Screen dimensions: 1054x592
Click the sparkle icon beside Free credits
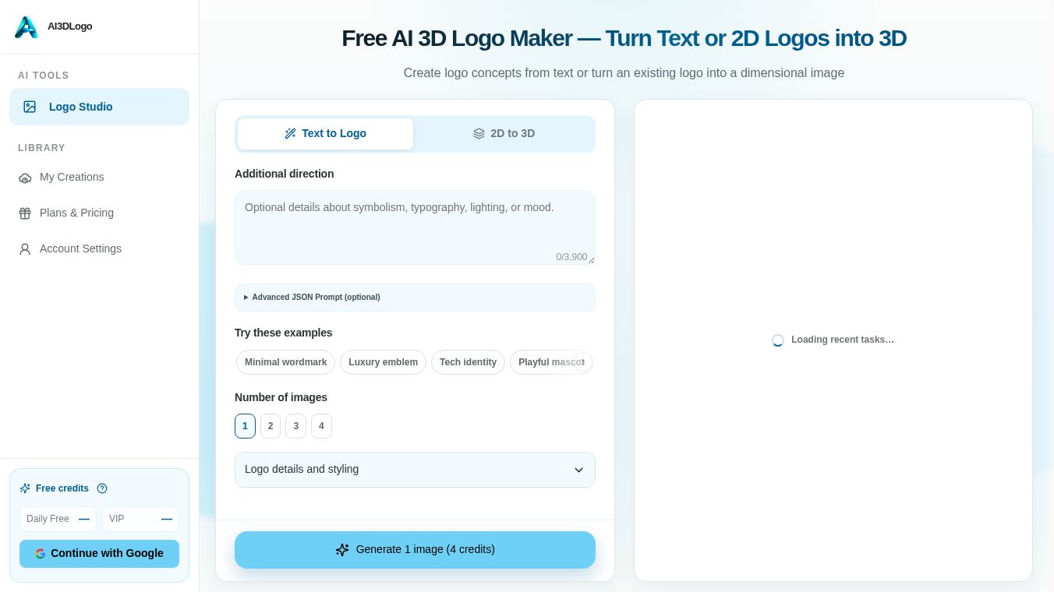click(x=25, y=488)
